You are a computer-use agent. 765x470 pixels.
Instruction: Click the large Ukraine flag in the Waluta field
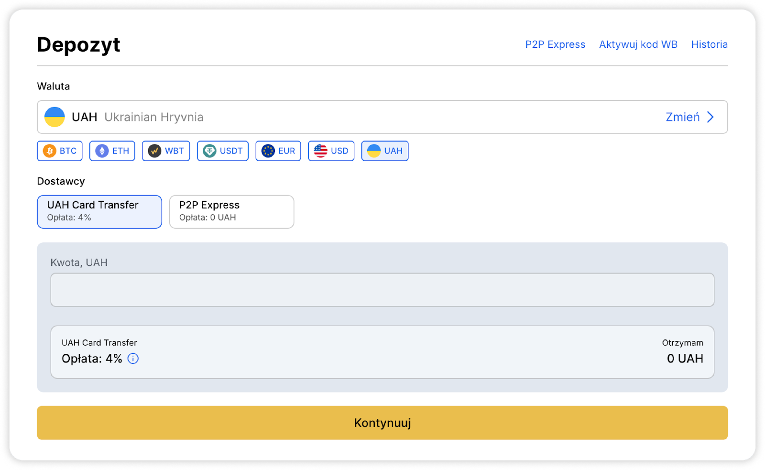[x=55, y=117]
